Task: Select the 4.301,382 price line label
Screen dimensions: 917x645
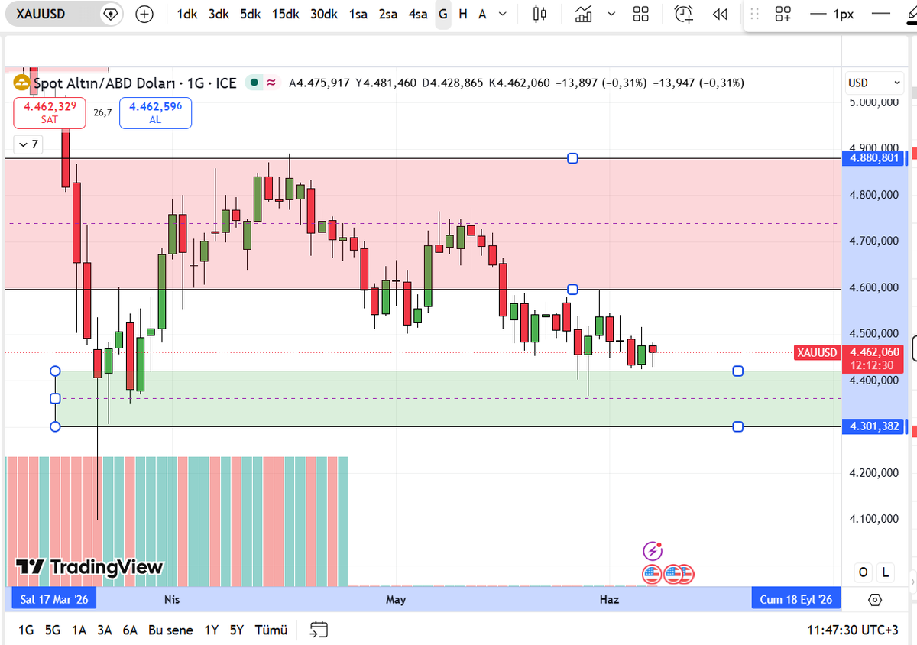Action: [873, 426]
